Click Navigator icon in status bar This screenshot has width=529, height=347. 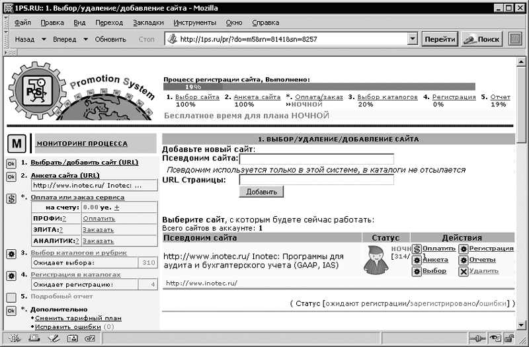tap(15, 338)
